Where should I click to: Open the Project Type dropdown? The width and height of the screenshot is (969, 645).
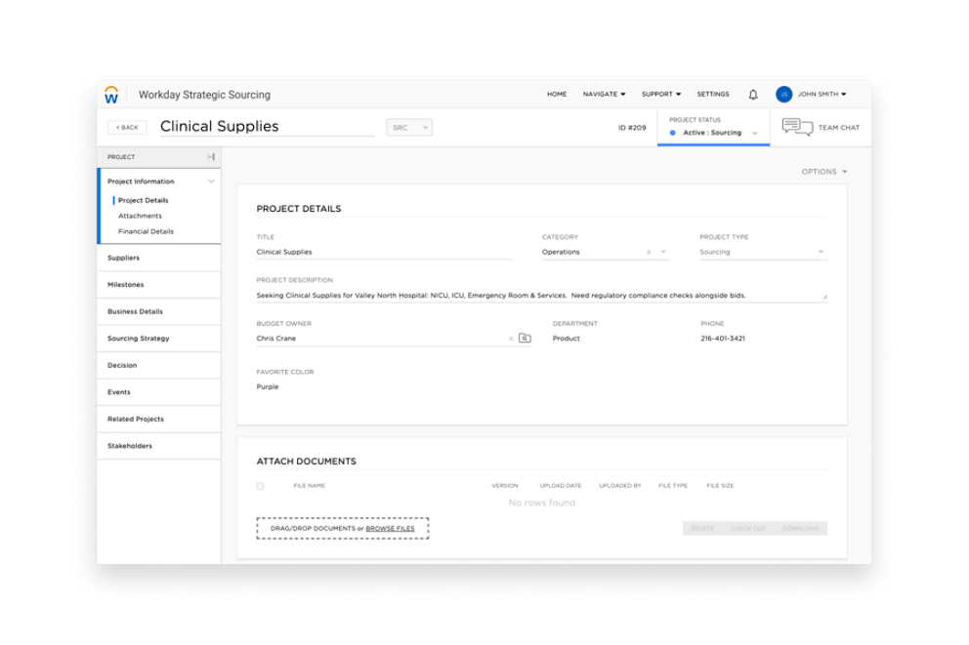[x=821, y=252]
